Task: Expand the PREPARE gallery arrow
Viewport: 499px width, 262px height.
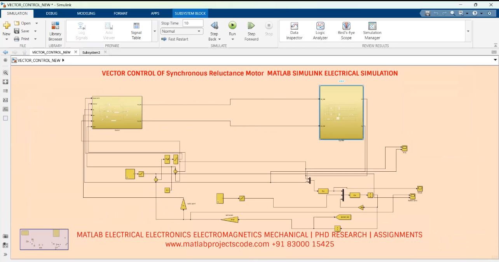Action: [155, 31]
